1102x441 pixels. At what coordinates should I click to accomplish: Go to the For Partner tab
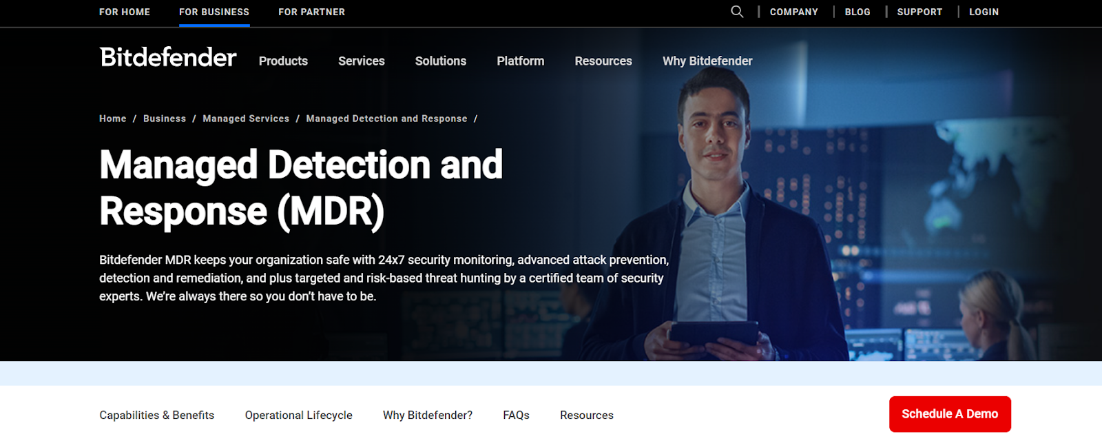(x=311, y=12)
